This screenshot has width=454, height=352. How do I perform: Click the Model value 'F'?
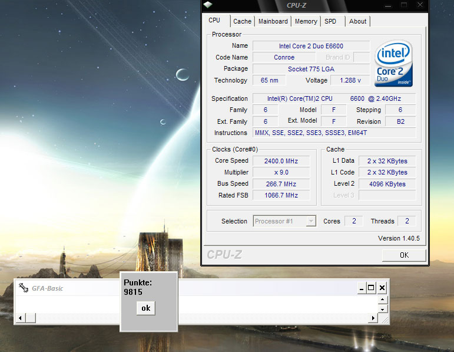334,110
